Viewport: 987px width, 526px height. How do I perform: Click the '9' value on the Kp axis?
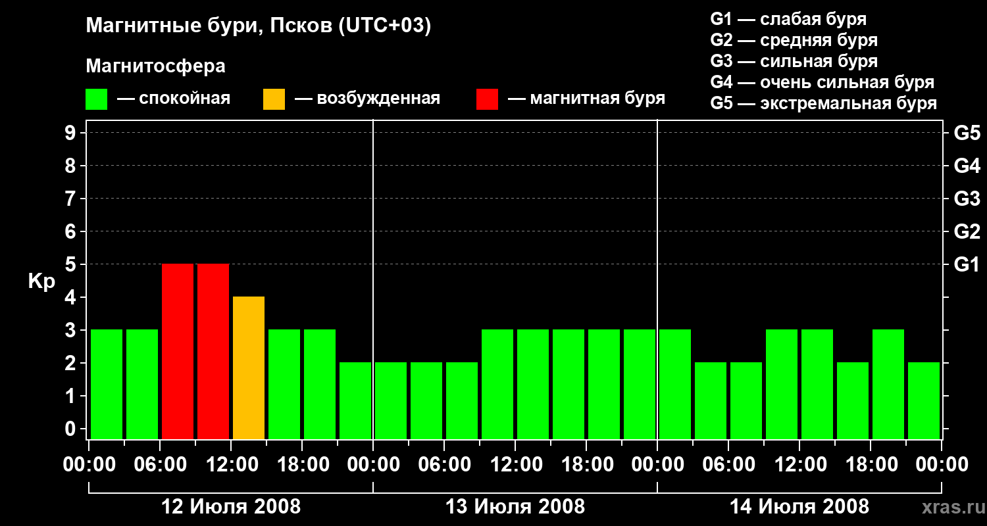(72, 133)
